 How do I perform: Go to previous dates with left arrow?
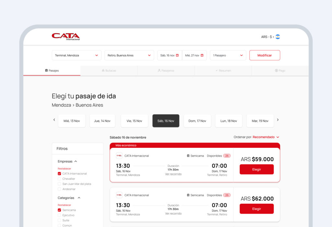pos(54,120)
